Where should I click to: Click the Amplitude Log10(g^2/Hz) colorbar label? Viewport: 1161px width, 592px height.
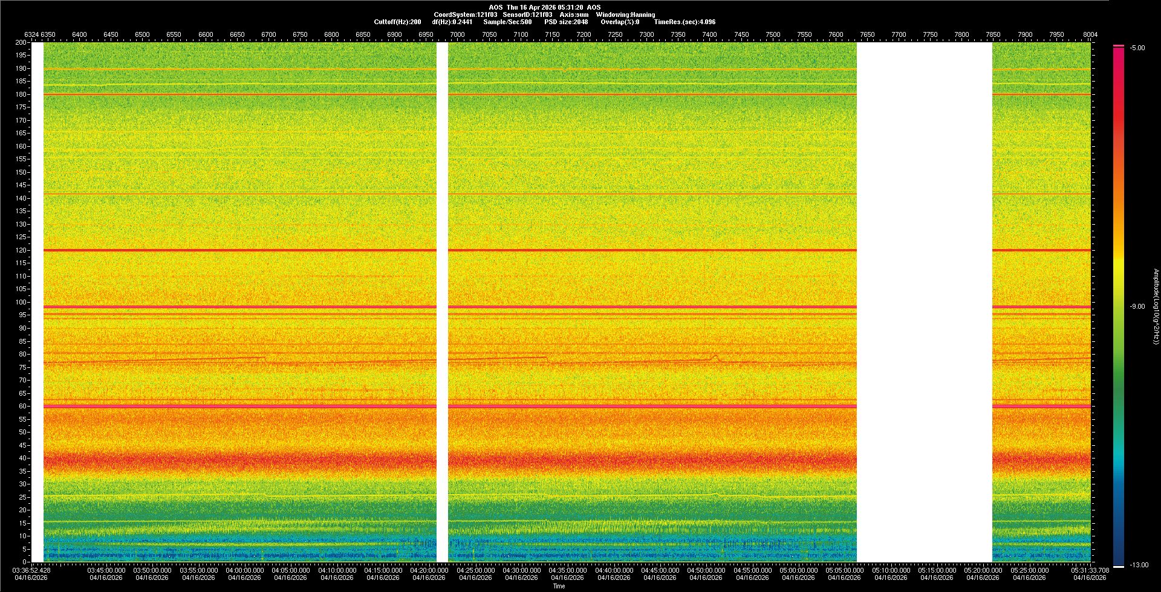(x=1156, y=306)
